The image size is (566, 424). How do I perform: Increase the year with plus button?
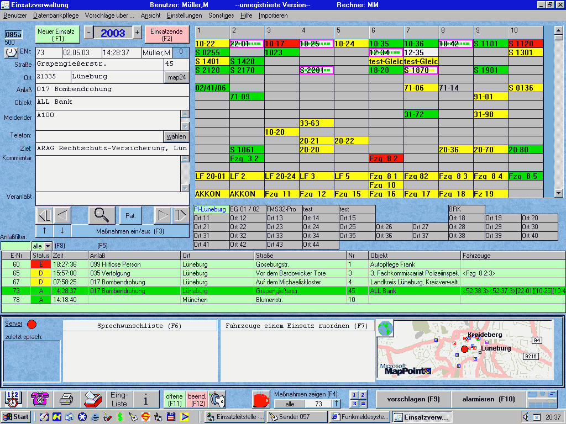137,33
